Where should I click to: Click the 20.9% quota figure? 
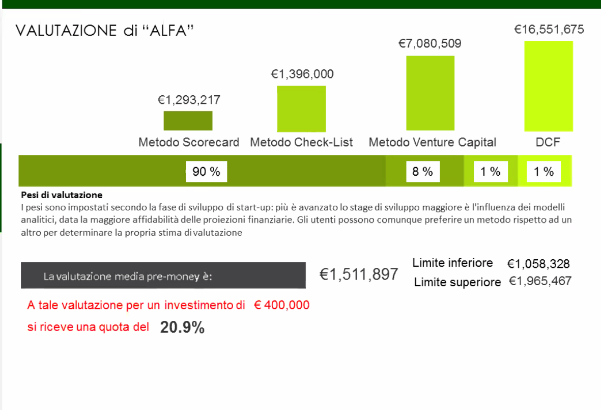tap(183, 327)
